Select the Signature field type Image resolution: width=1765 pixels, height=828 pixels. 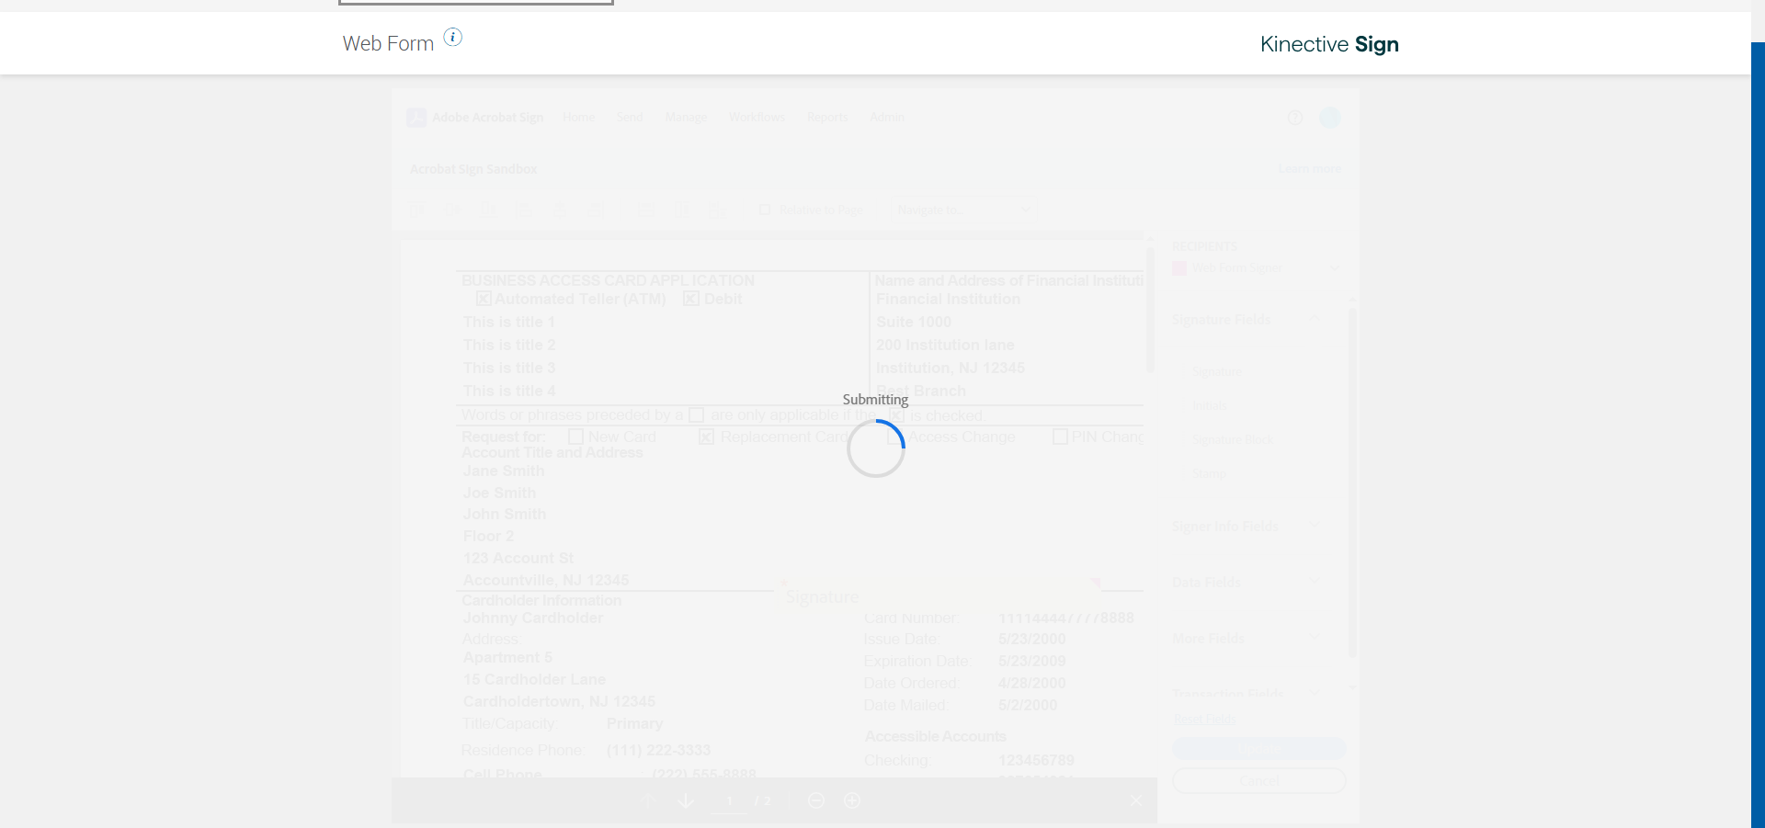point(1216,372)
